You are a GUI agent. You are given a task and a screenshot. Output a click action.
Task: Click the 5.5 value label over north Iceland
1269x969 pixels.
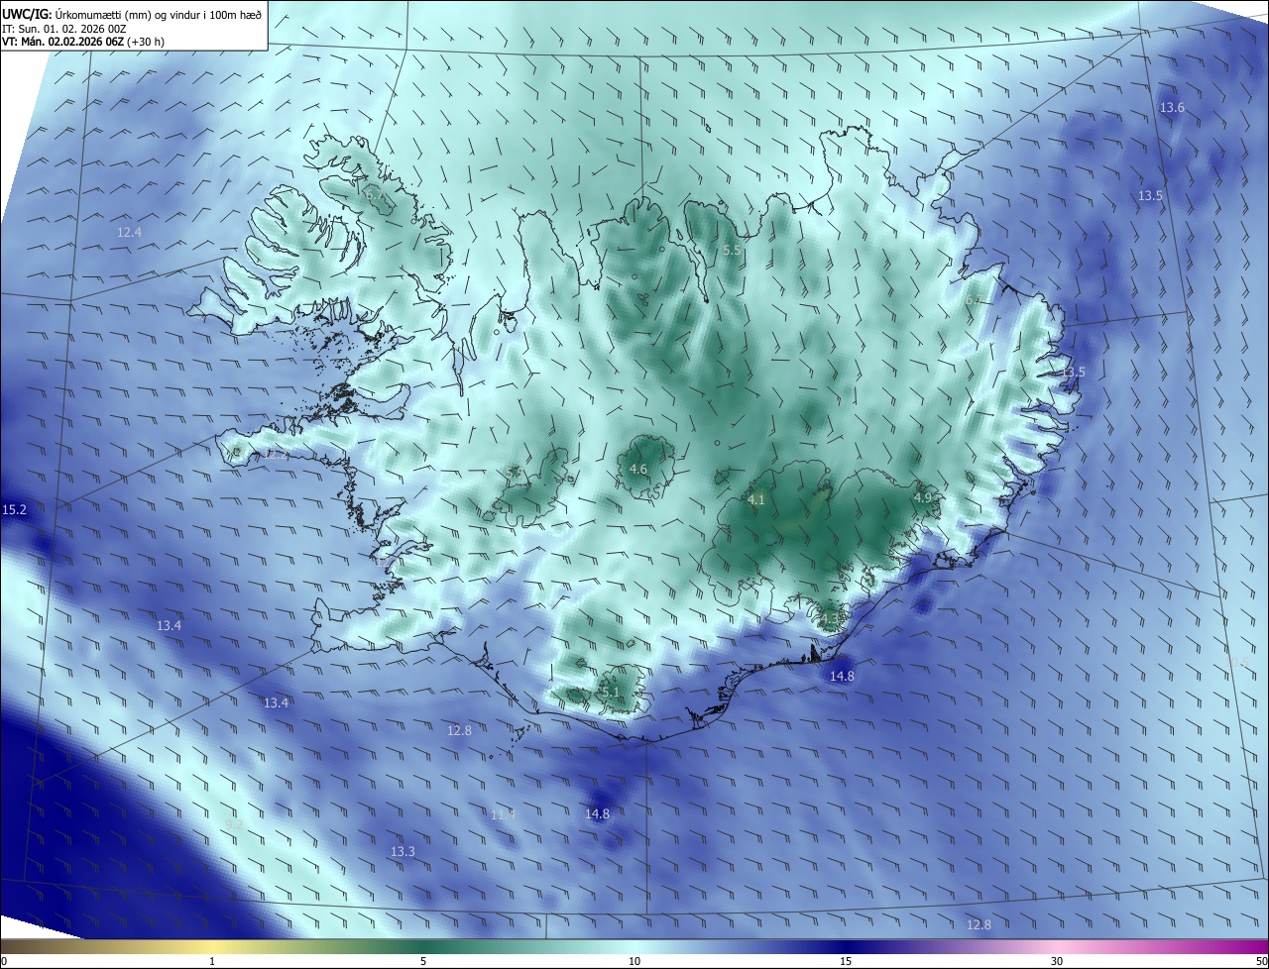(x=732, y=251)
